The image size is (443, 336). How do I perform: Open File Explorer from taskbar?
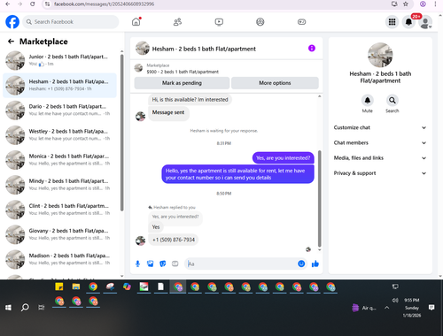click(76, 286)
